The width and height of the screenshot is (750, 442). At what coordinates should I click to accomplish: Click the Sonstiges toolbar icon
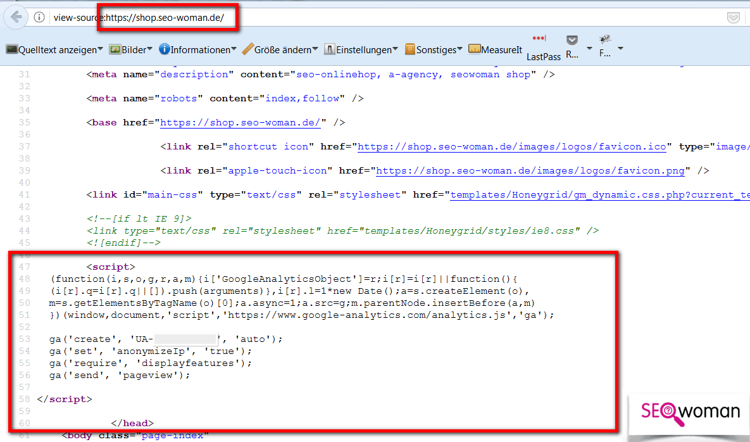point(410,49)
